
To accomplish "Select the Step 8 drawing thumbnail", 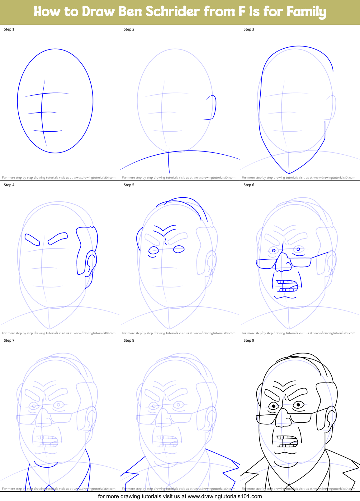I will point(180,414).
